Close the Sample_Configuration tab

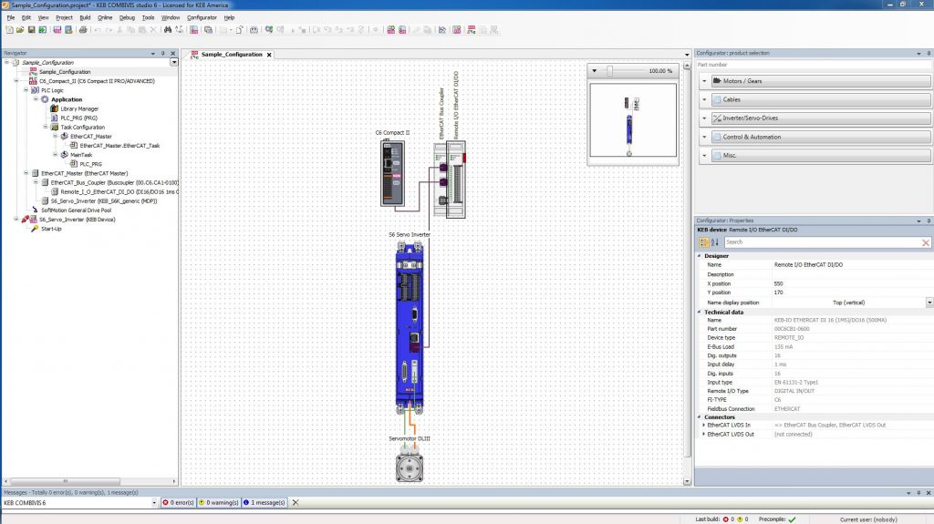point(269,55)
